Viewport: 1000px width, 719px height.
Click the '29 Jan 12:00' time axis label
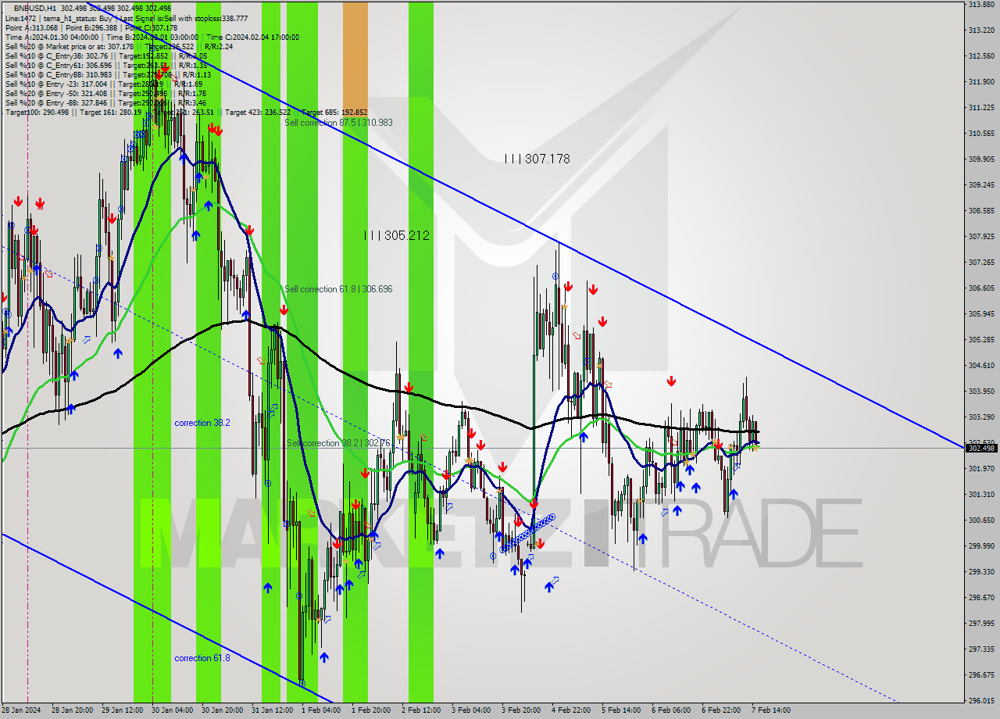[122, 710]
